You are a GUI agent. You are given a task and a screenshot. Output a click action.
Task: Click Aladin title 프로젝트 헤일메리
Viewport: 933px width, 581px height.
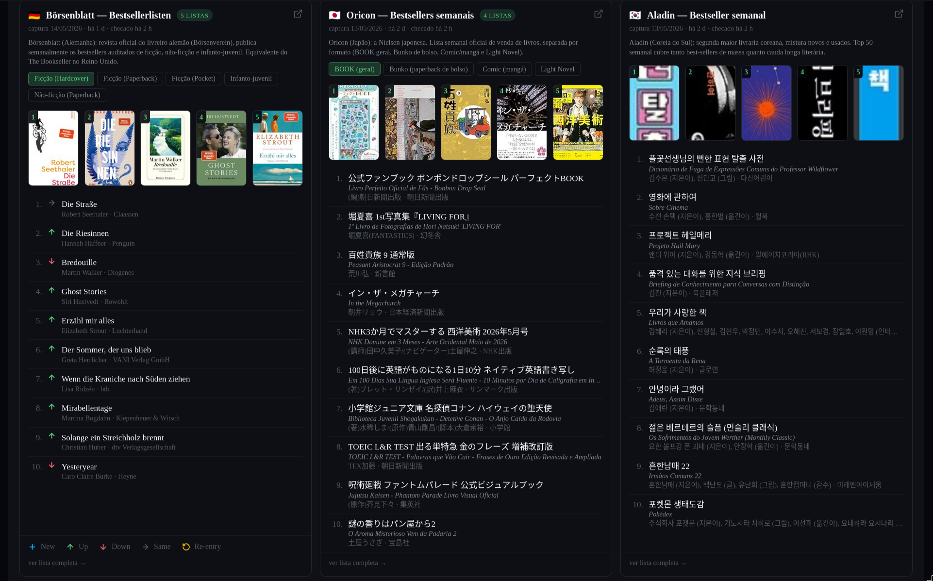click(x=680, y=235)
